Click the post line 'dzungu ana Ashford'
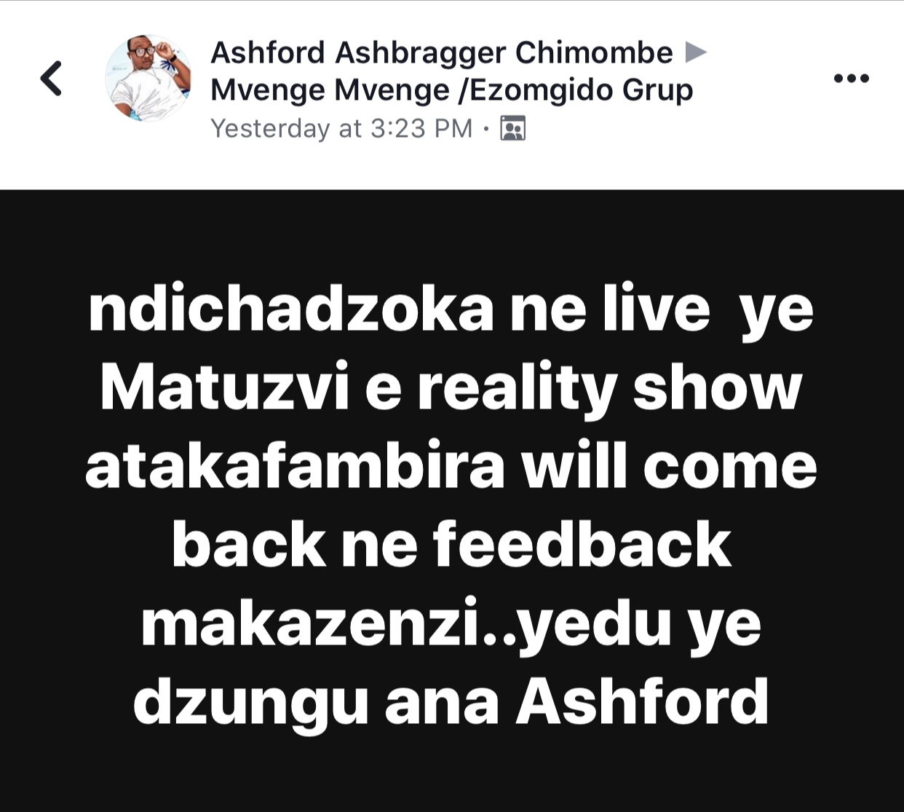This screenshot has width=904, height=812. pos(451,702)
